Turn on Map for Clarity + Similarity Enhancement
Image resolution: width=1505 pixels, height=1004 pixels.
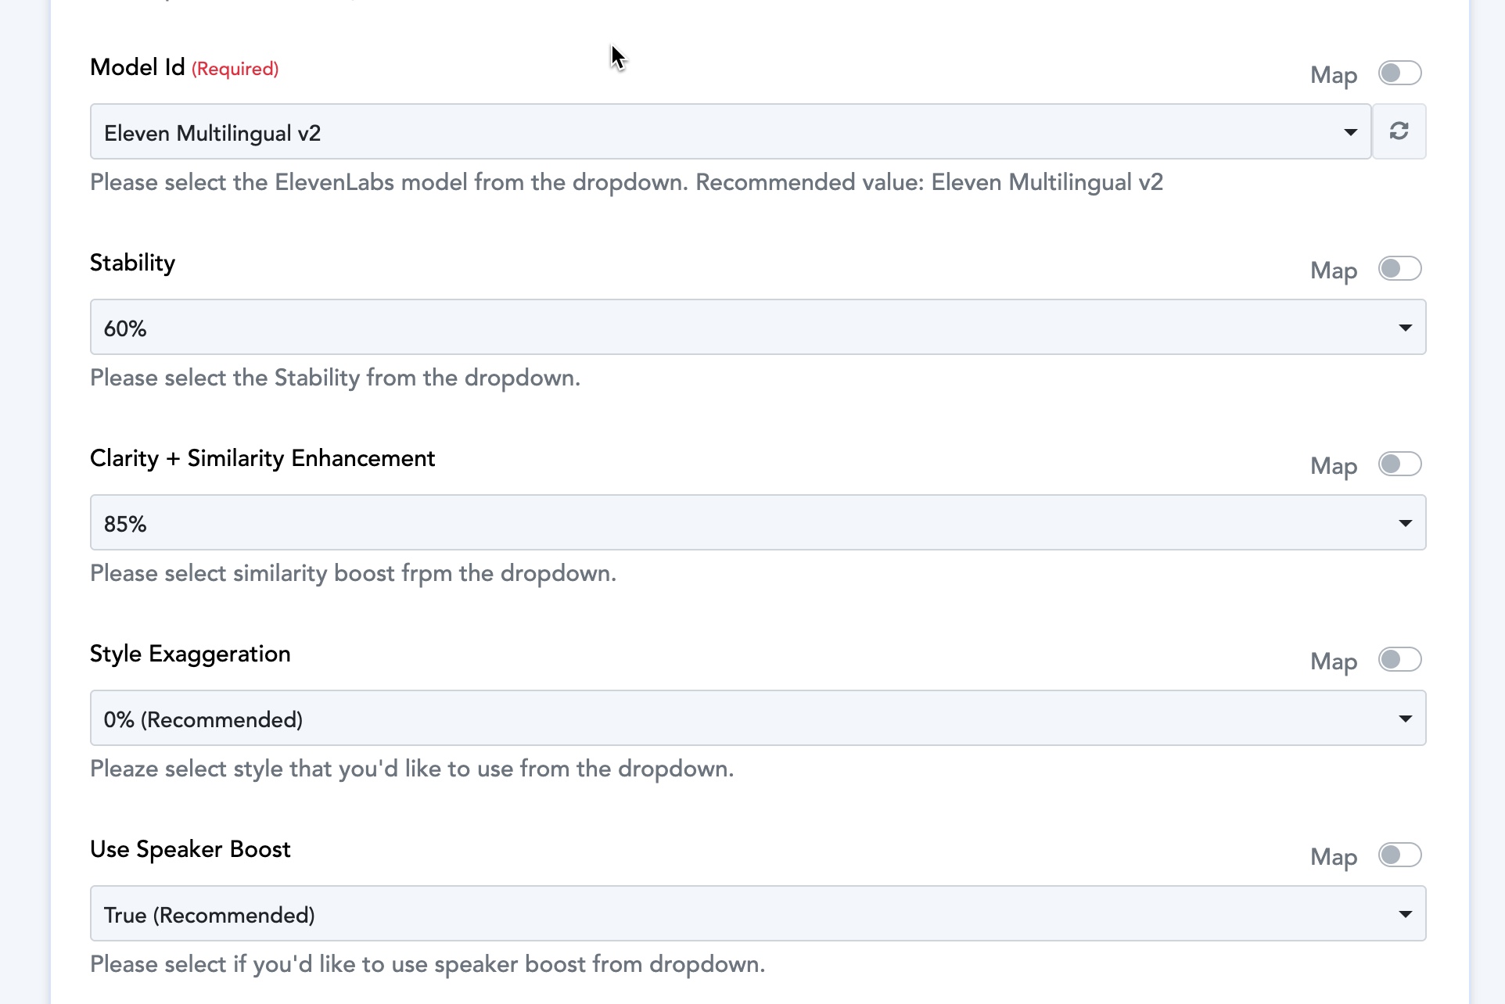coord(1399,464)
